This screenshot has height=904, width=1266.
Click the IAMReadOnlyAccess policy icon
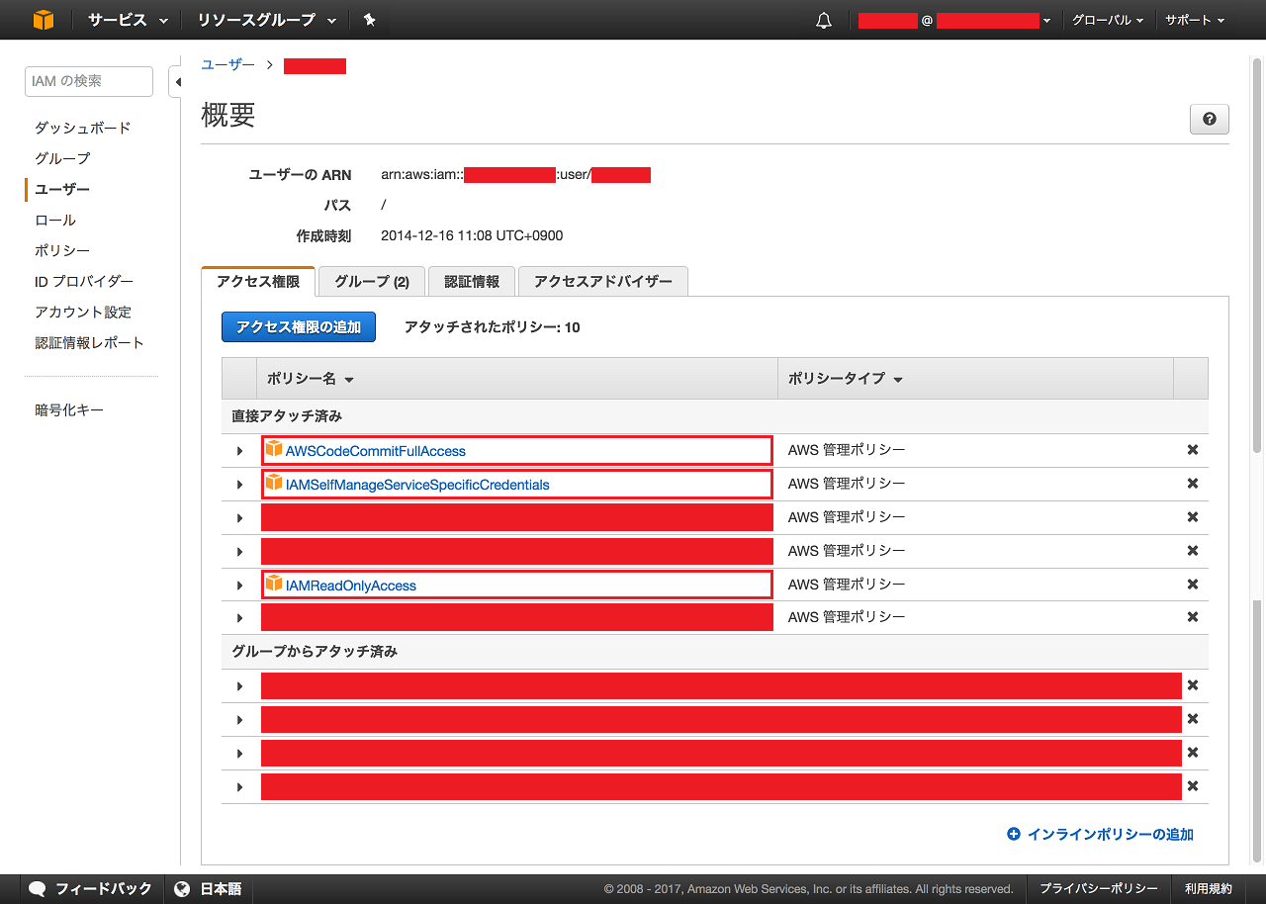272,585
